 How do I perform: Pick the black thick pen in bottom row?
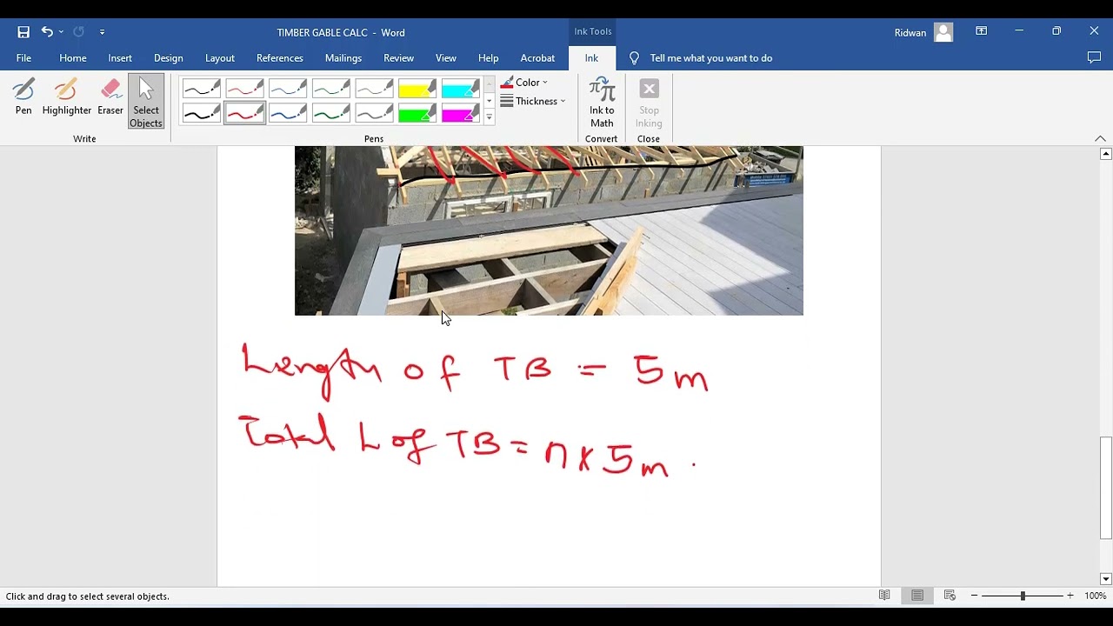201,113
